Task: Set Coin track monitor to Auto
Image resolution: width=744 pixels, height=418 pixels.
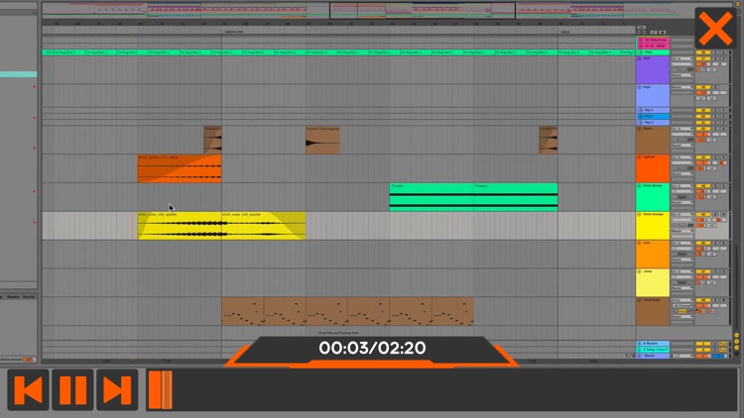Action: [x=682, y=254]
